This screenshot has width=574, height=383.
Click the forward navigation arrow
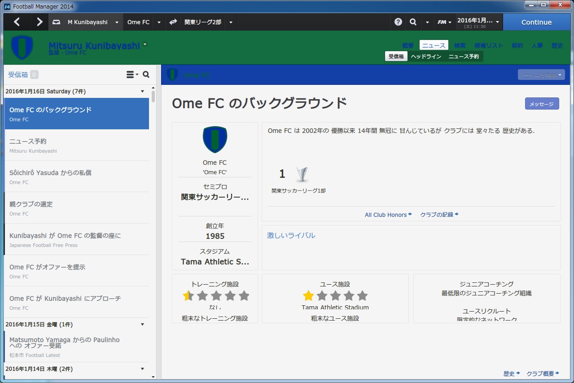39,22
